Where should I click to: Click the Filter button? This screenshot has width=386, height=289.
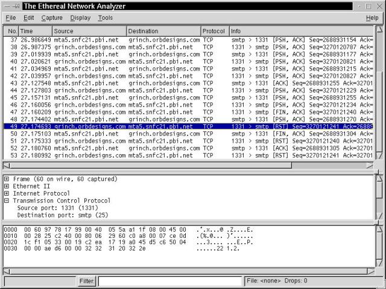(x=87, y=281)
